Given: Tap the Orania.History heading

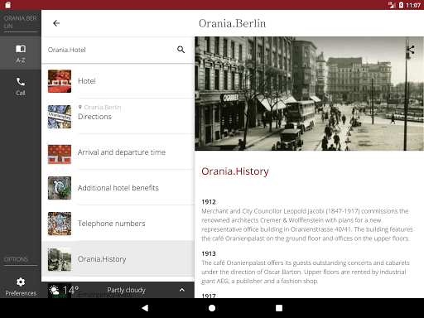Looking at the screenshot, I should point(235,171).
